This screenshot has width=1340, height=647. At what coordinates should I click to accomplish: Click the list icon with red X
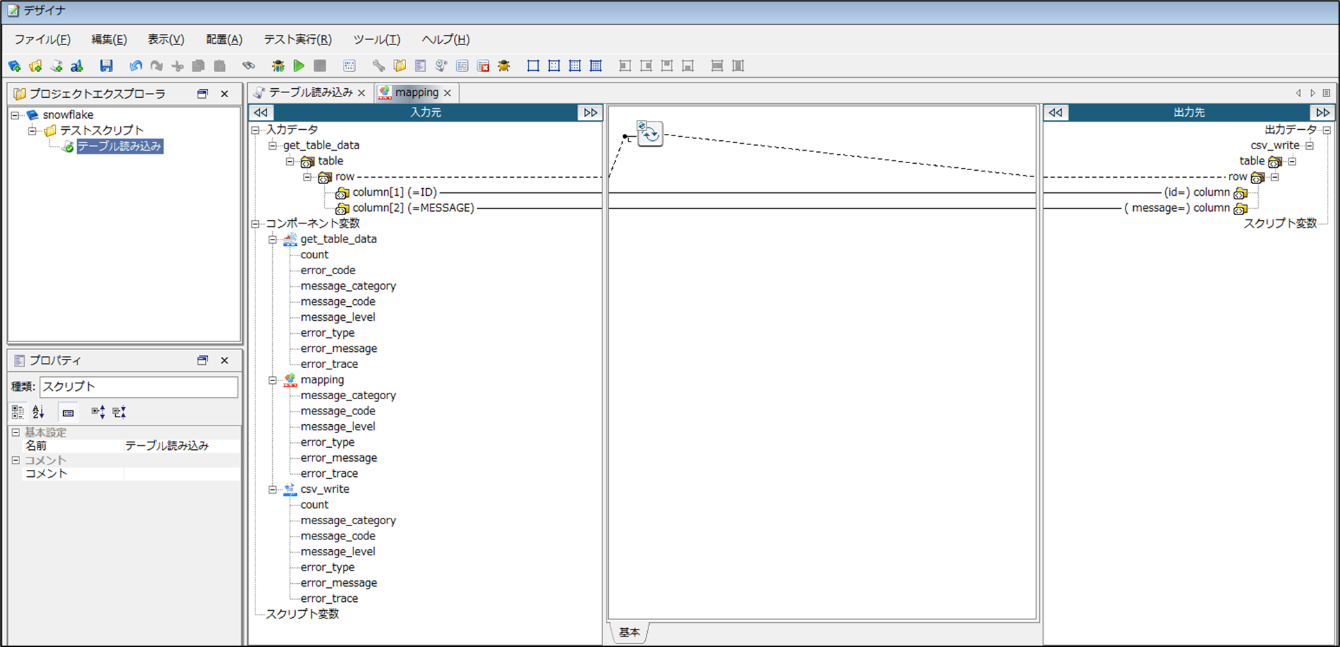(483, 66)
